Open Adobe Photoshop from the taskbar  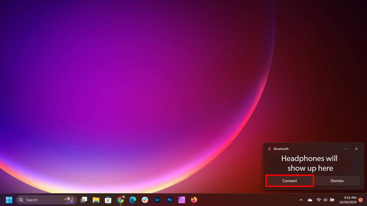pos(169,200)
